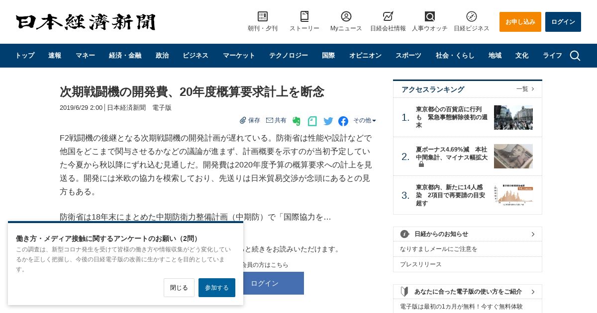Click the アクセスランキング heading
Viewport: 597px width, 313px height.
(433, 89)
